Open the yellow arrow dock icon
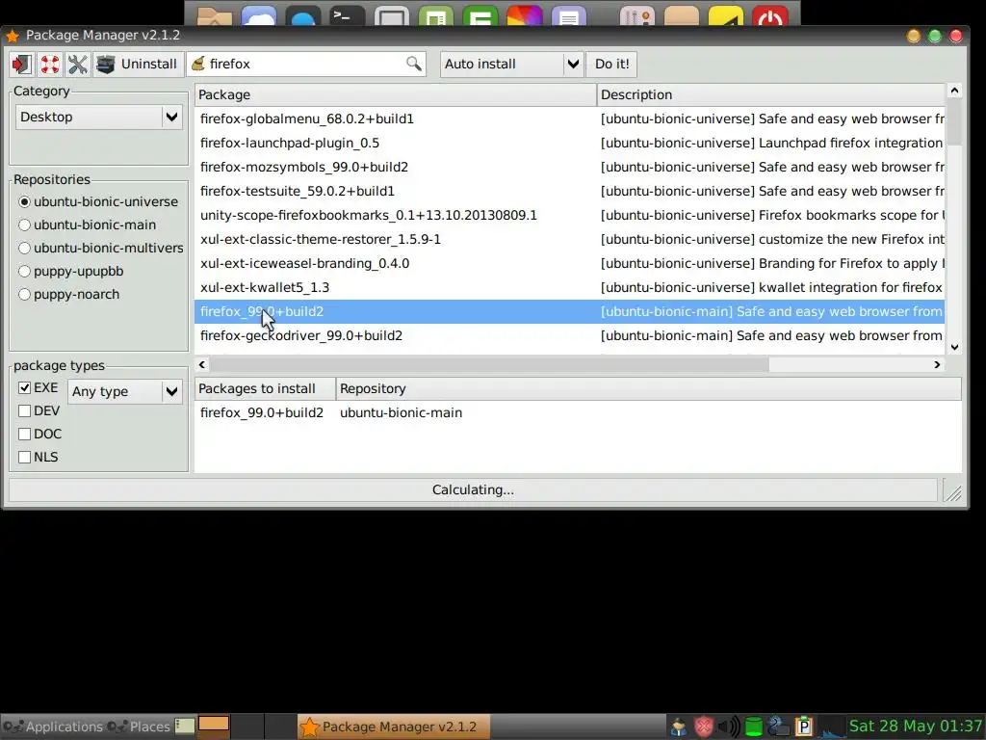This screenshot has width=986, height=740. 726,15
